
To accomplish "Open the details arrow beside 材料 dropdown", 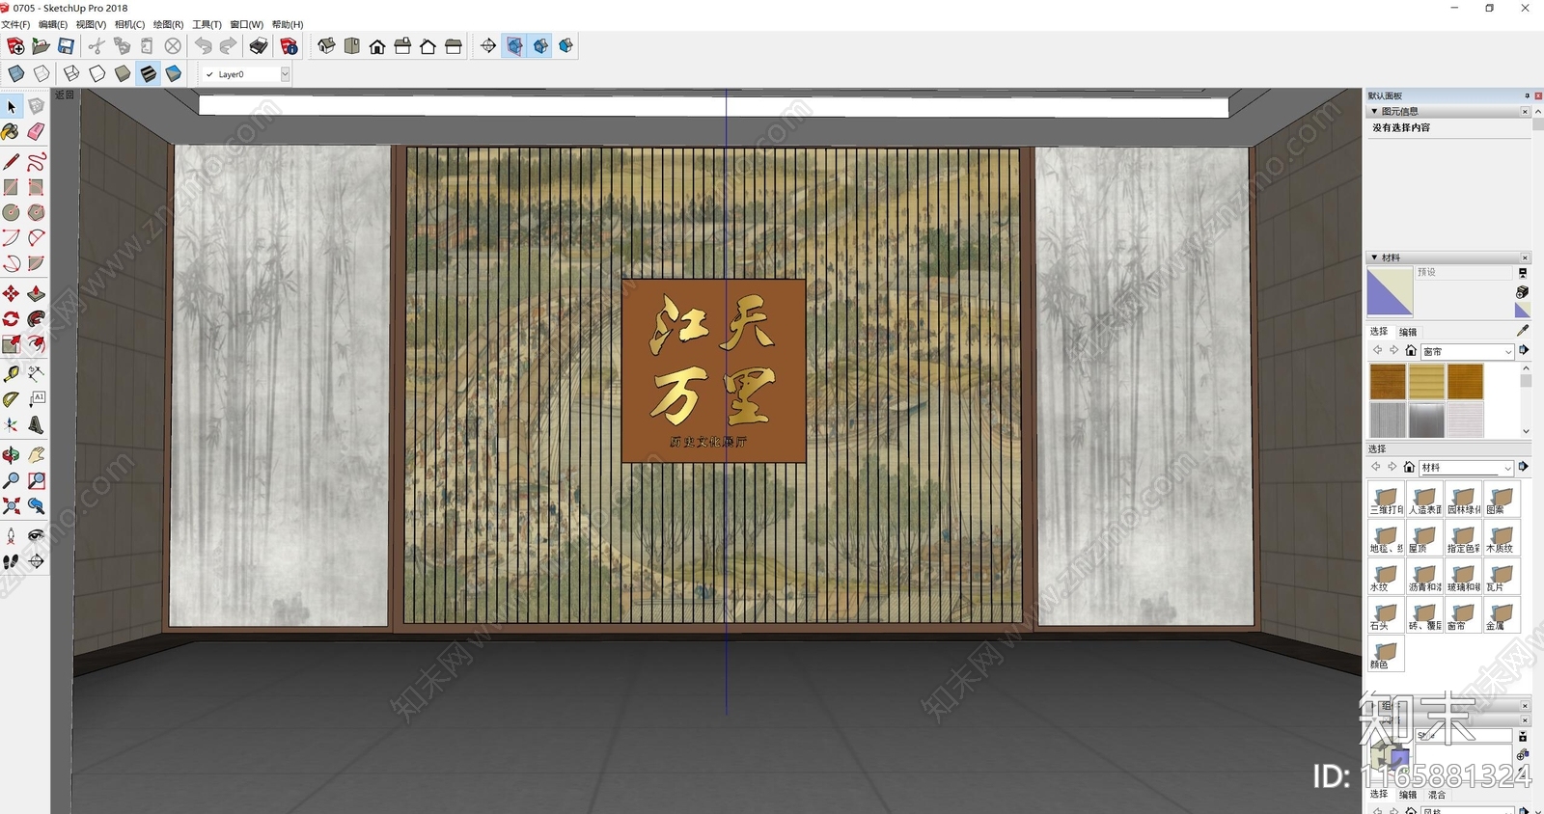I will (x=1523, y=467).
